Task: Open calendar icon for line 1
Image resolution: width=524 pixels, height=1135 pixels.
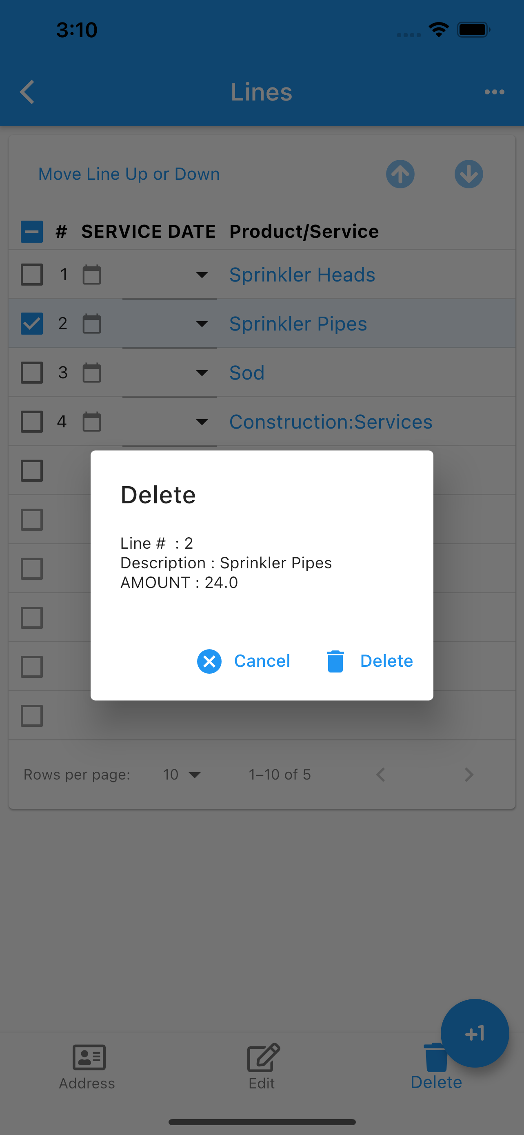Action: point(92,275)
